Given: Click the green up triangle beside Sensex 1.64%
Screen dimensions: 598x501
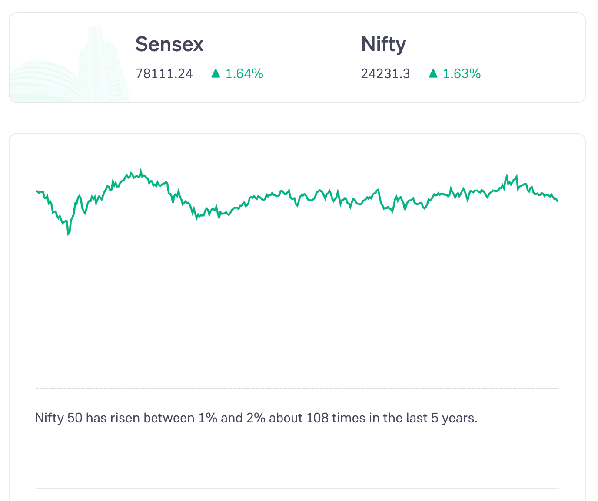Looking at the screenshot, I should pos(216,74).
